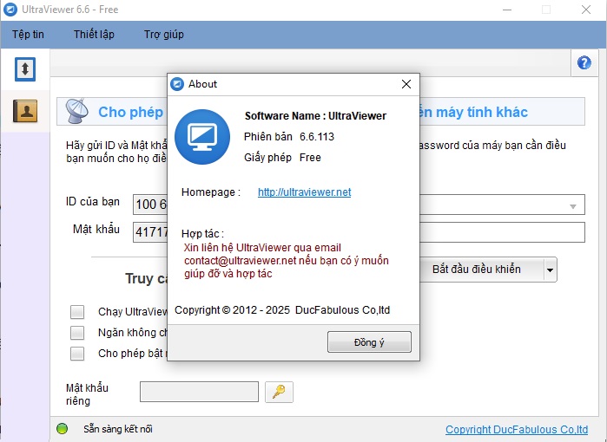Open dropdown arrow beside 'Bắt đầu điều khiển'

[550, 270]
